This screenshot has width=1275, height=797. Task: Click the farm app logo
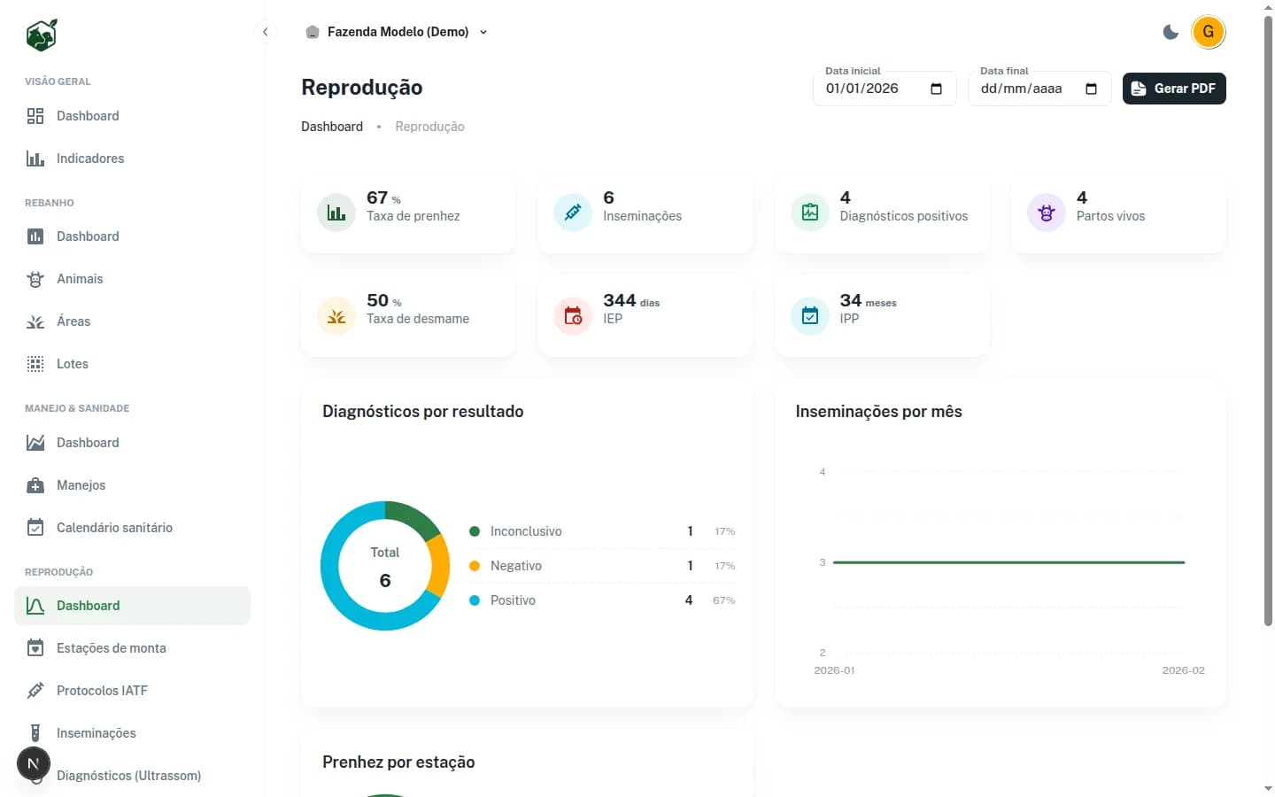point(42,35)
